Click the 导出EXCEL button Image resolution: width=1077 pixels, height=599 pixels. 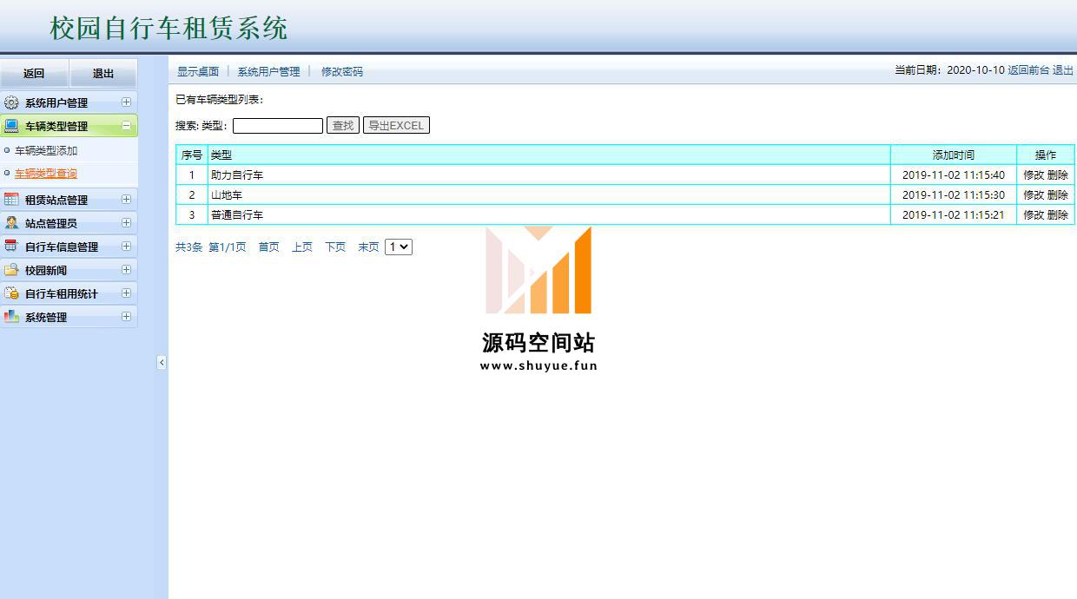pos(396,125)
